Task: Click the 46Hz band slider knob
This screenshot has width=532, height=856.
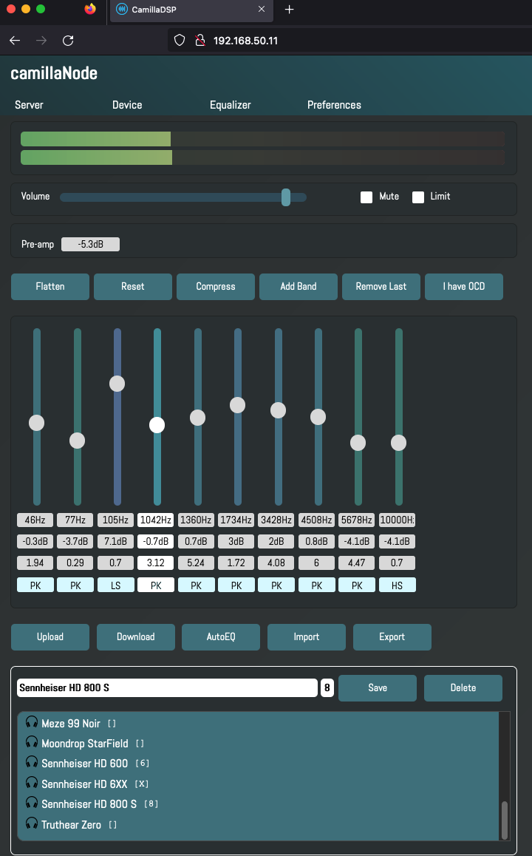Action: point(36,423)
